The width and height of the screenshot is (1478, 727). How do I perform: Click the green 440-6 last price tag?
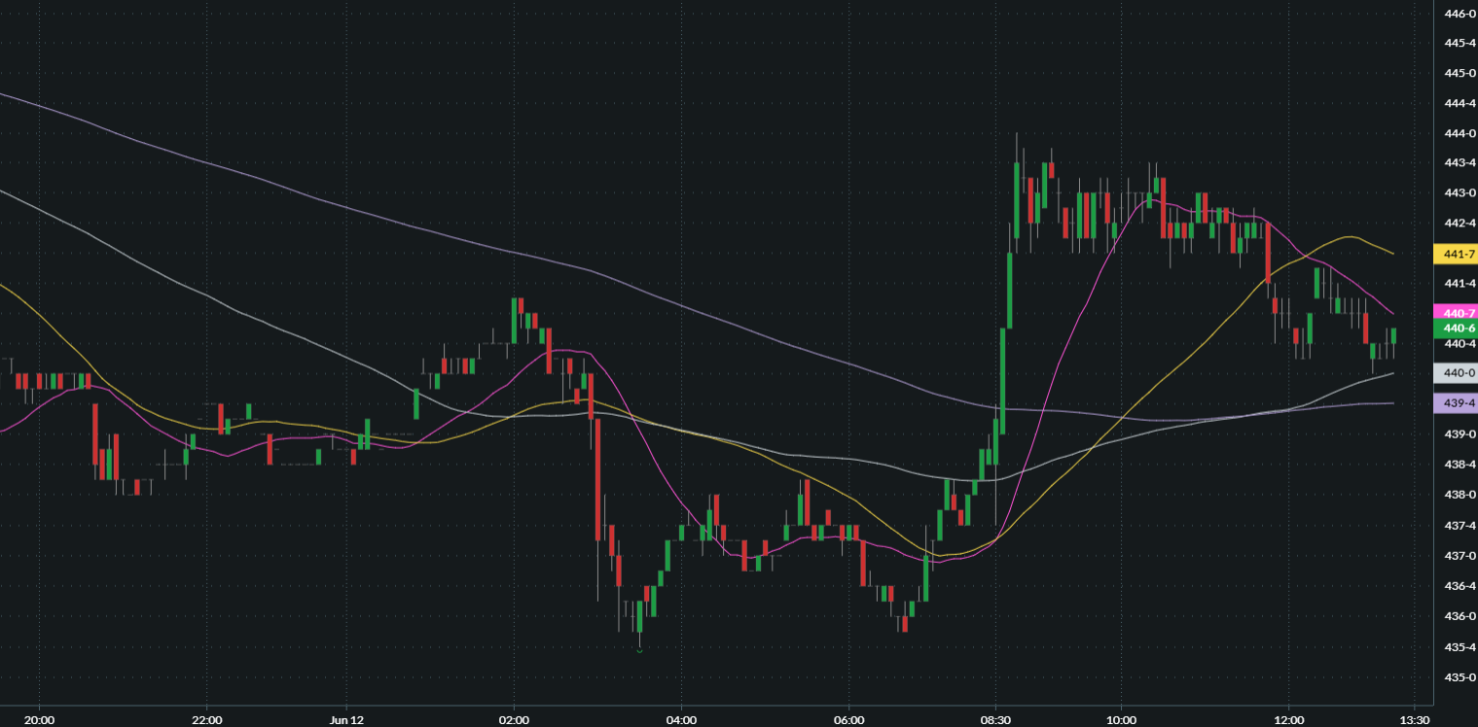coord(1457,329)
